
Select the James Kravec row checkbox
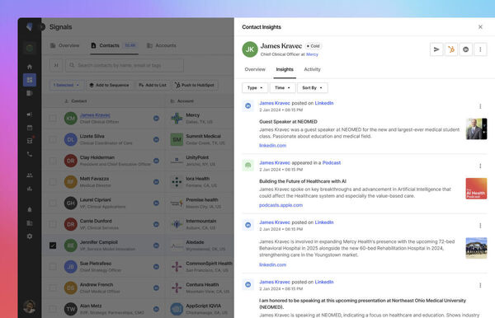click(x=53, y=118)
